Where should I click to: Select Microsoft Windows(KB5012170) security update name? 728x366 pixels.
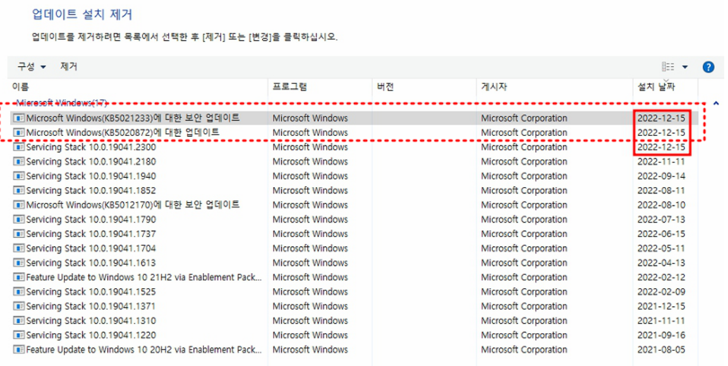click(133, 205)
